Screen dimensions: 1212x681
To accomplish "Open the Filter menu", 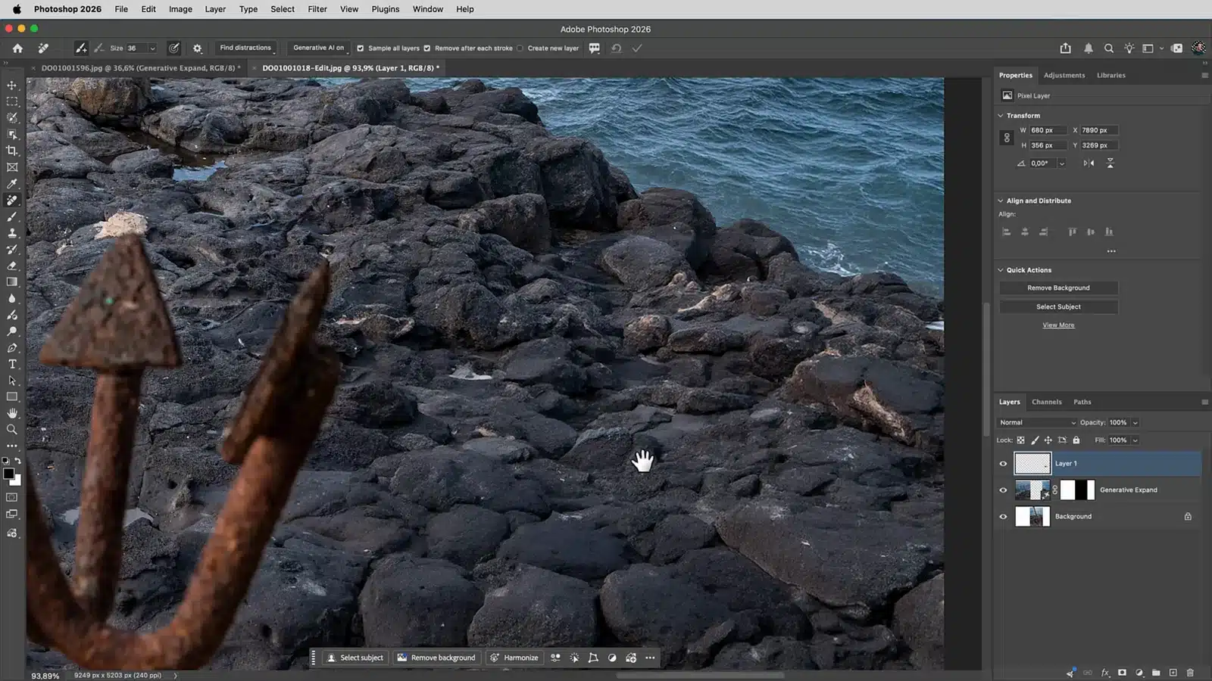I will [x=317, y=9].
